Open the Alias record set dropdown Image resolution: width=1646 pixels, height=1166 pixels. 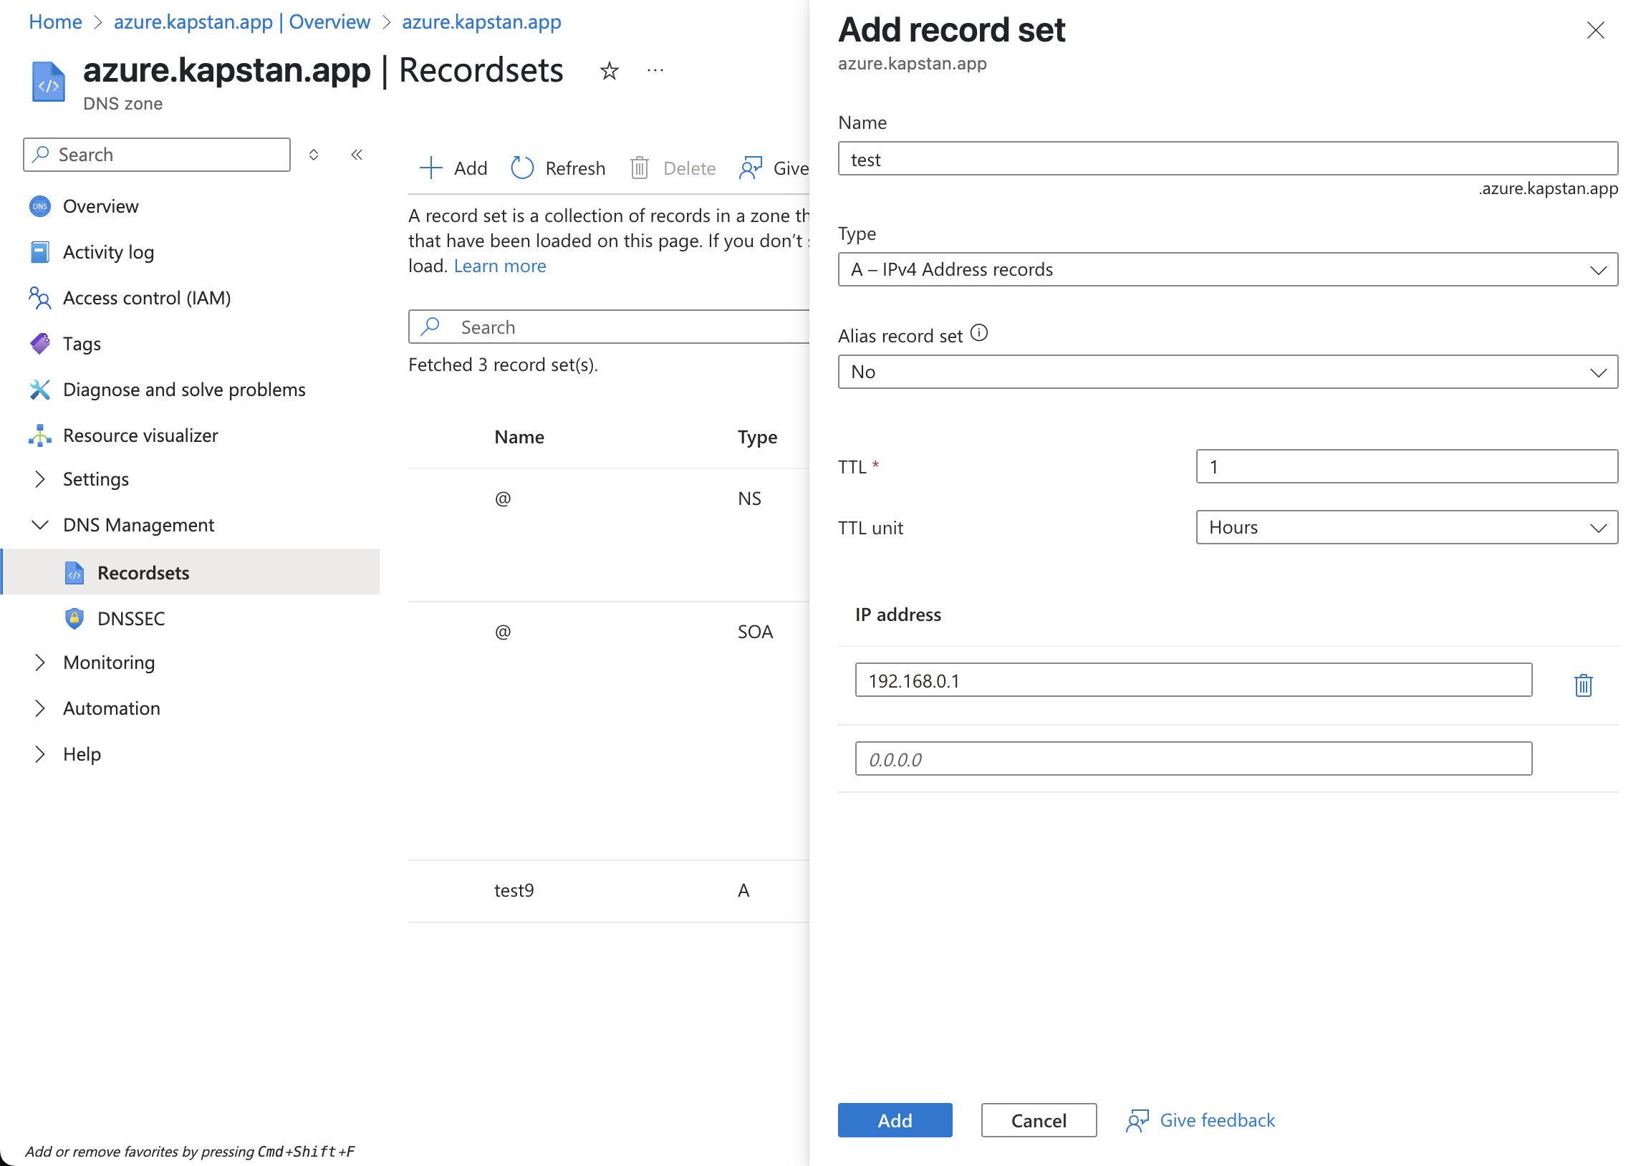pyautogui.click(x=1228, y=372)
